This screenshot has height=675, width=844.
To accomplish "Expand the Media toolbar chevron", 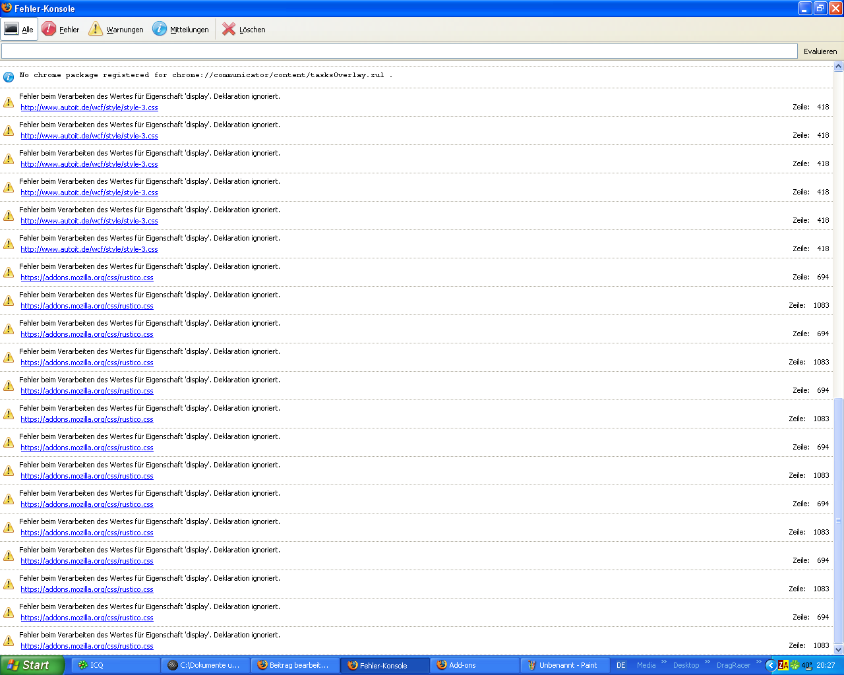I will click(x=663, y=662).
